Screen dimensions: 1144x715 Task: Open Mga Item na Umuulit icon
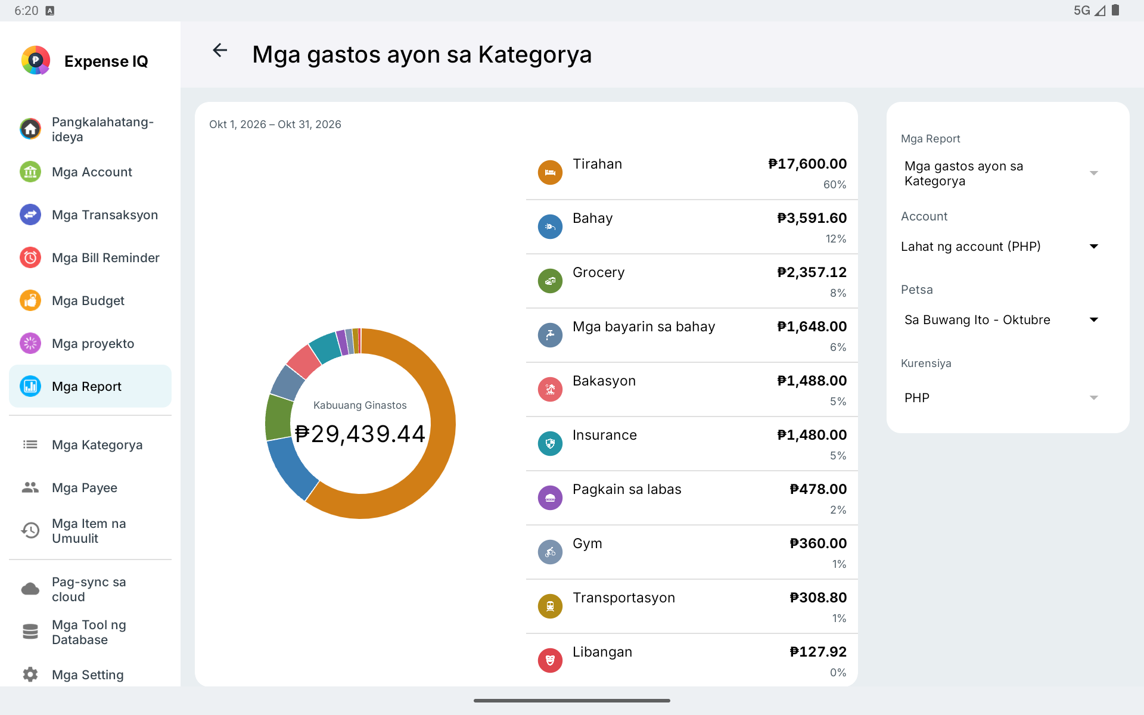30,530
